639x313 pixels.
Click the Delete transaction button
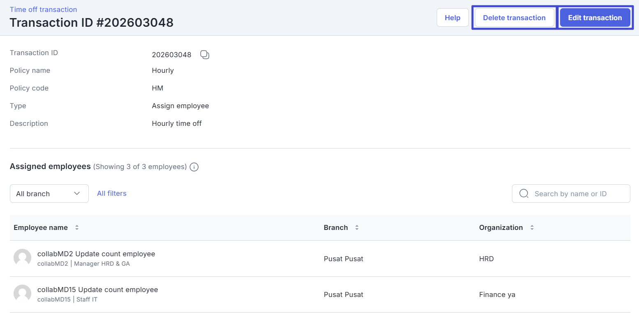[514, 18]
